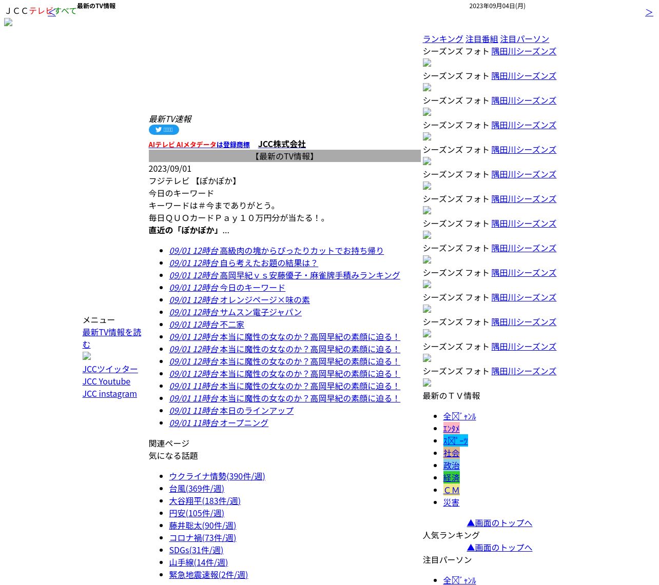Viewport: 659px width, 585px height.
Task: Open the オレンジページ×味の素 entry
Action: [240, 300]
